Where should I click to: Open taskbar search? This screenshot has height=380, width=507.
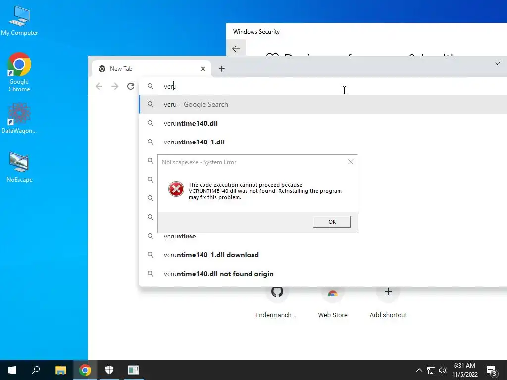point(36,370)
